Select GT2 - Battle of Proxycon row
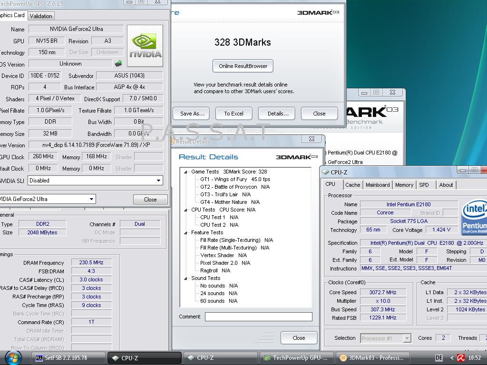487x365 pixels. [235, 187]
